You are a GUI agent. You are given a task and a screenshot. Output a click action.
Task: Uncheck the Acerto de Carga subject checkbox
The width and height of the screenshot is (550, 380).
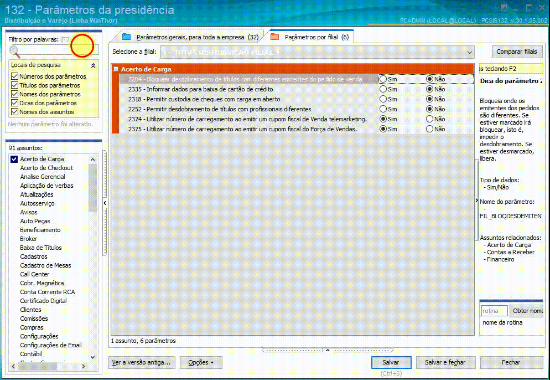pyautogui.click(x=14, y=159)
